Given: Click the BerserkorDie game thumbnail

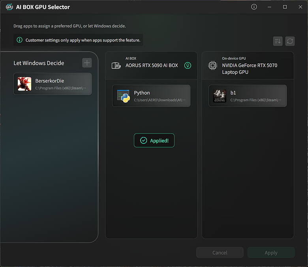Looking at the screenshot, I should click(x=24, y=84).
